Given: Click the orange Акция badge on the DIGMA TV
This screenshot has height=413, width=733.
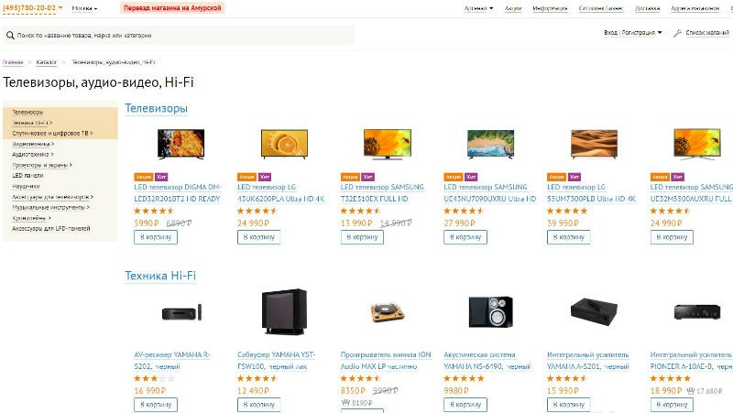Looking at the screenshot, I should click(x=144, y=177).
